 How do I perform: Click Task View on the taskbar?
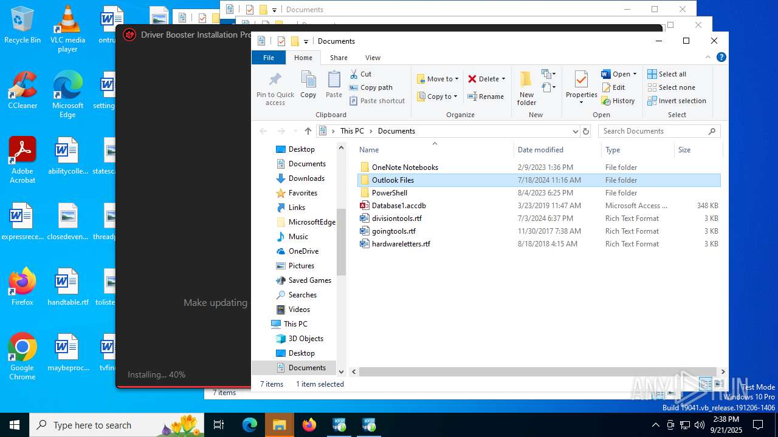pyautogui.click(x=219, y=425)
